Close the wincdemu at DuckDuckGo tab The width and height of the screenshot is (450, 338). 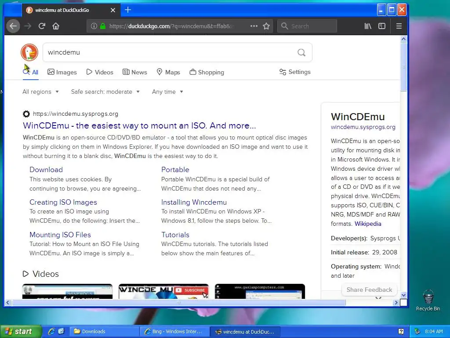[113, 10]
